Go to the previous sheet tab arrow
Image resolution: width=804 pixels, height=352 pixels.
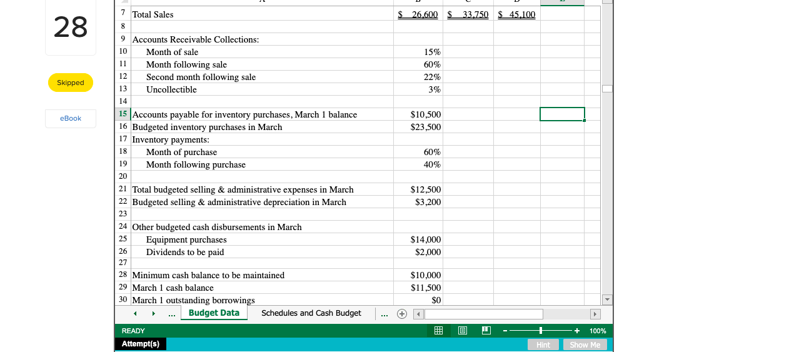tap(136, 313)
